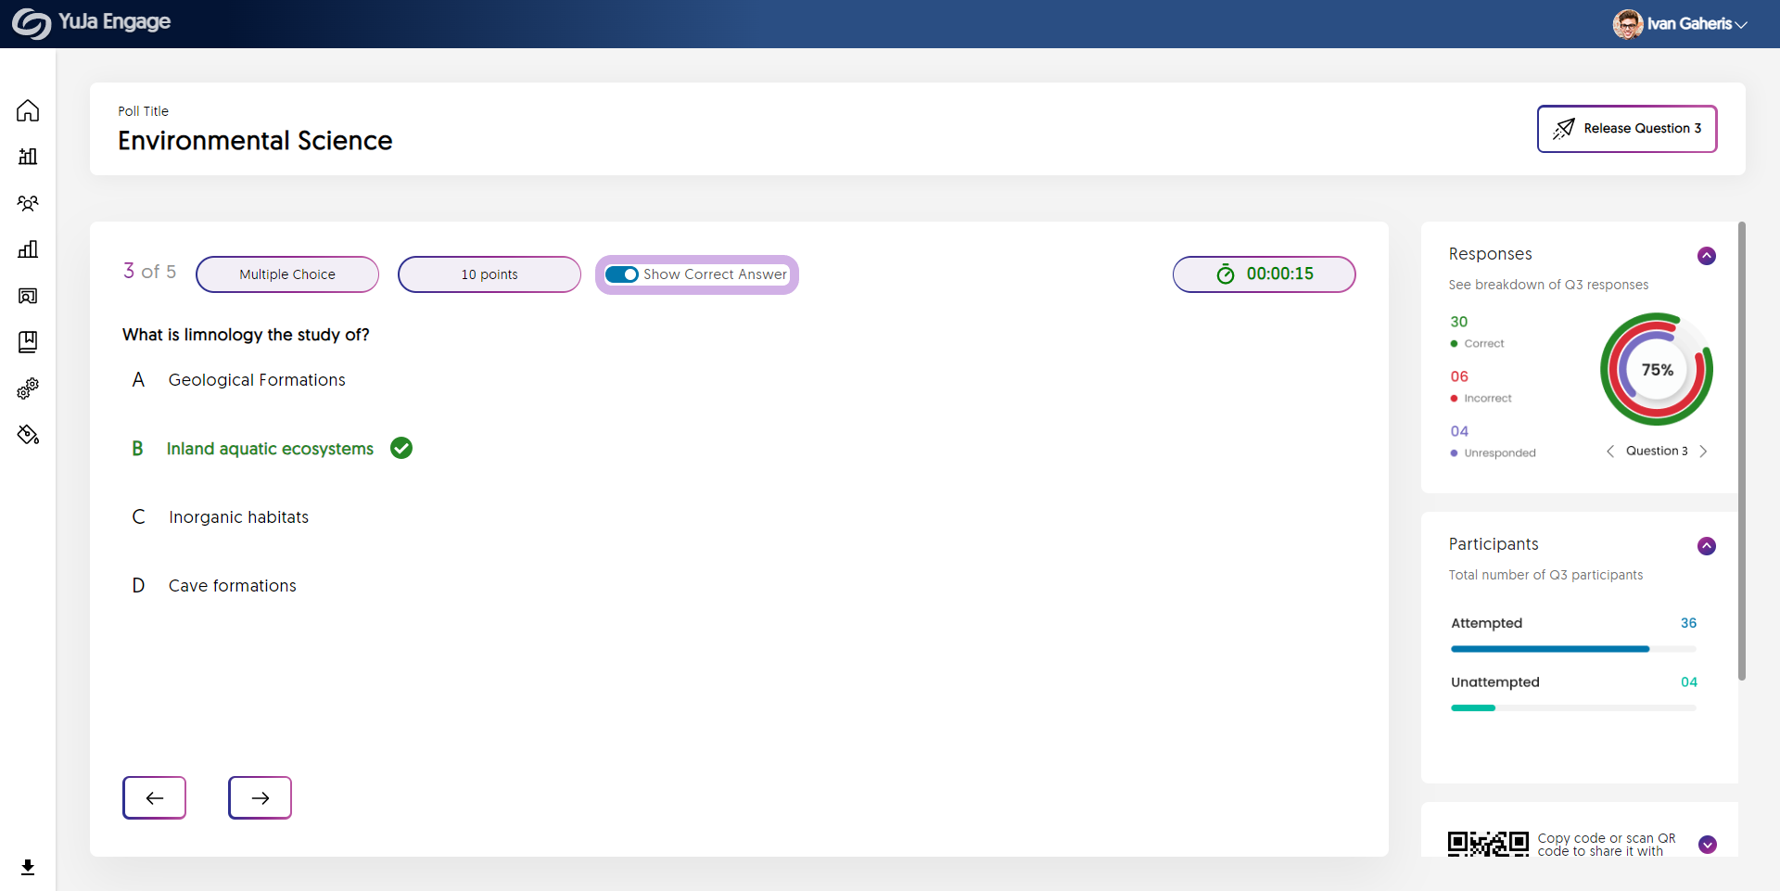Click Ivan Gaheris profile avatar
The width and height of the screenshot is (1780, 891).
click(x=1627, y=24)
